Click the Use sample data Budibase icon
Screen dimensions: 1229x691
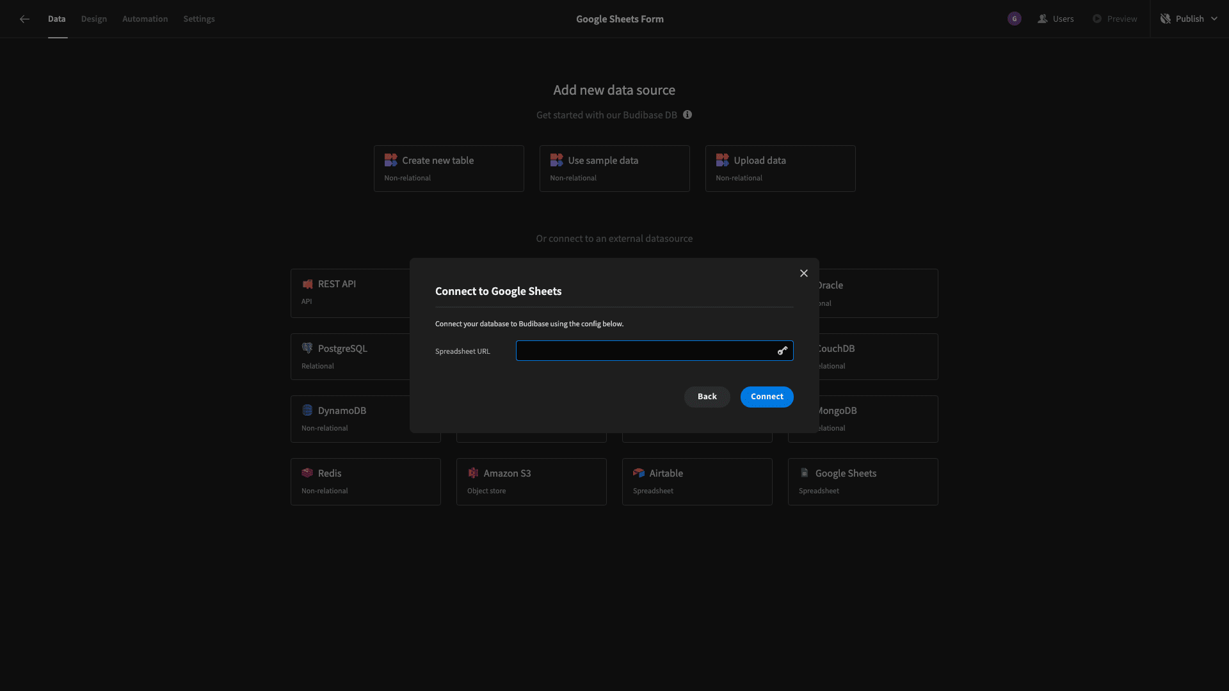tap(556, 160)
